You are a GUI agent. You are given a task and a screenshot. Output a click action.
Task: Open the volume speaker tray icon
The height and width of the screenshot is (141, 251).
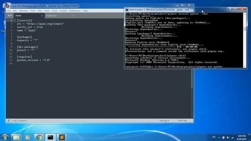[228, 137]
